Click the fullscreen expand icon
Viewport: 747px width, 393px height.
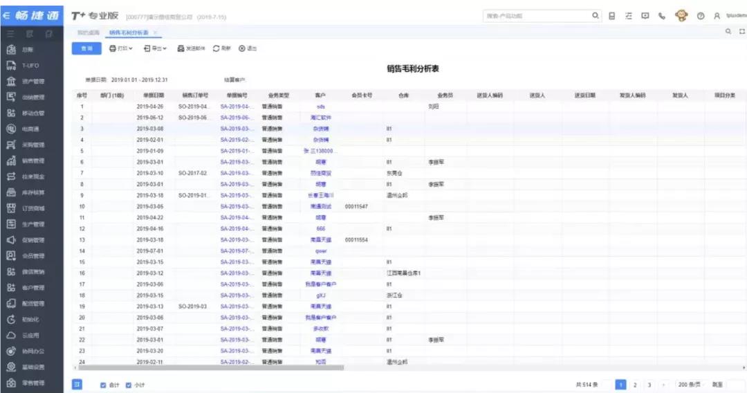[741, 32]
